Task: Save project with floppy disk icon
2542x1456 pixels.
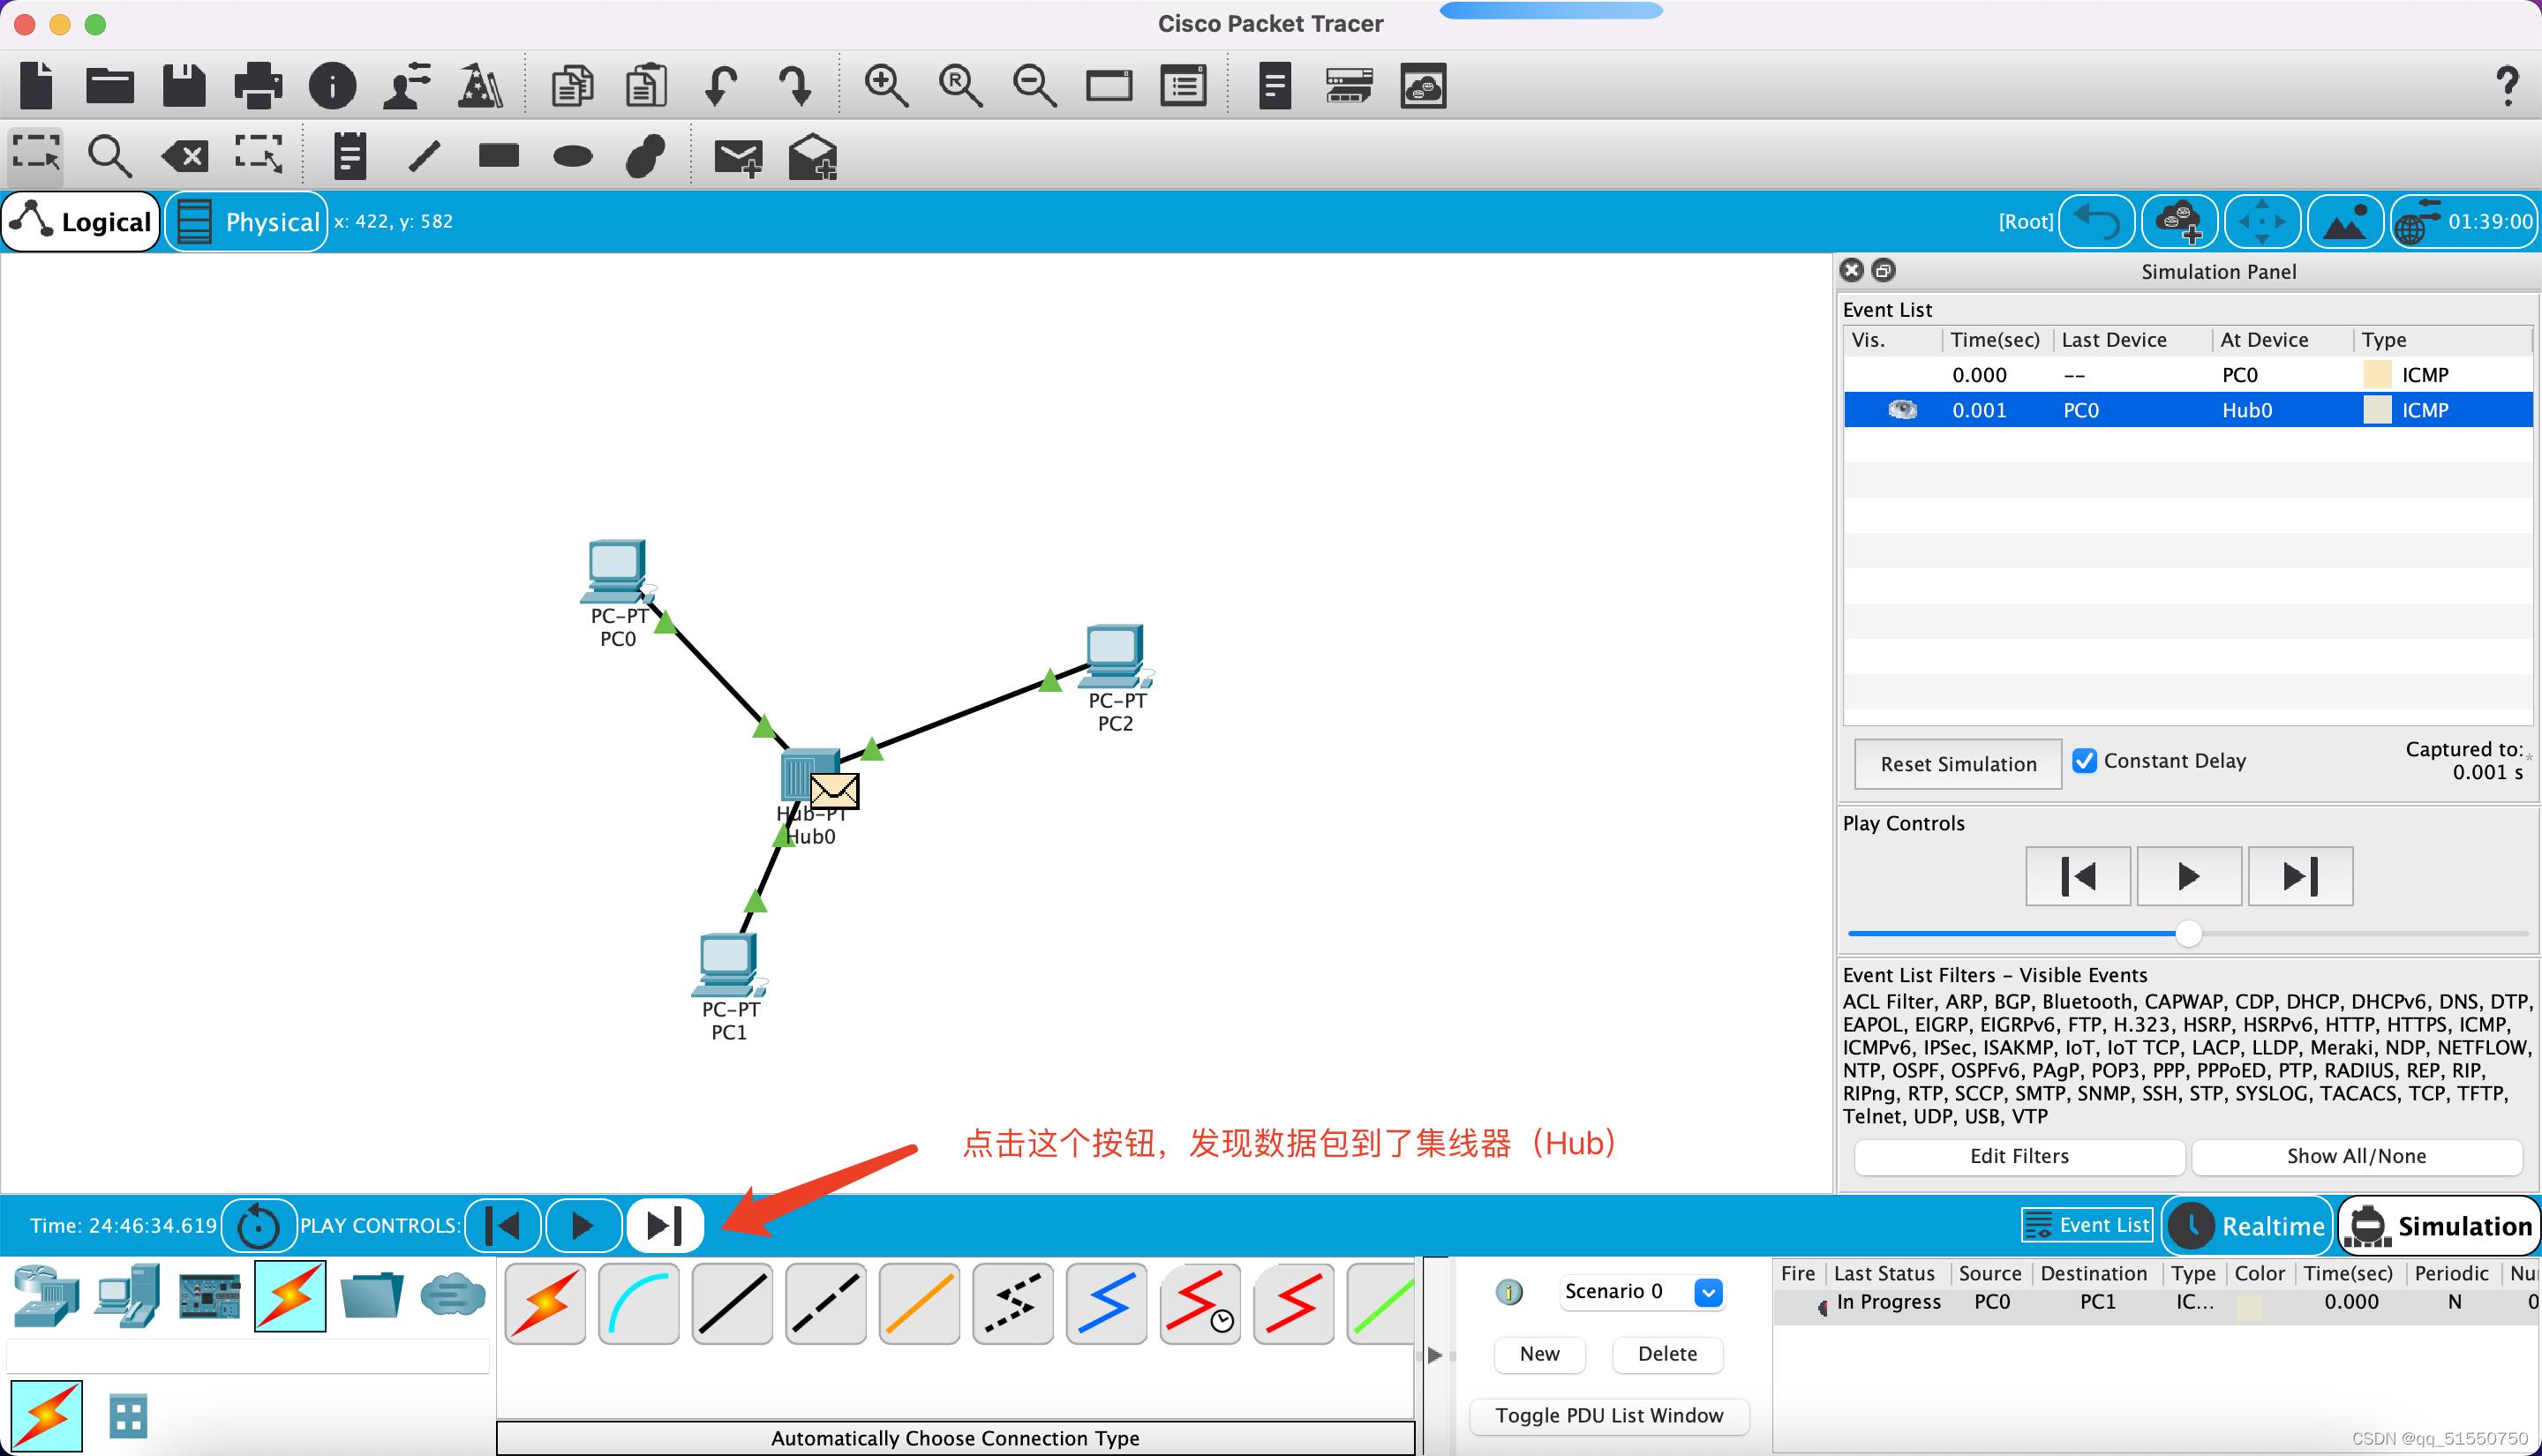Action: click(x=184, y=86)
